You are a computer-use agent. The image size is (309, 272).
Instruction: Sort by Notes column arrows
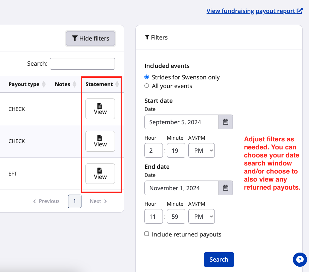tap(74, 84)
